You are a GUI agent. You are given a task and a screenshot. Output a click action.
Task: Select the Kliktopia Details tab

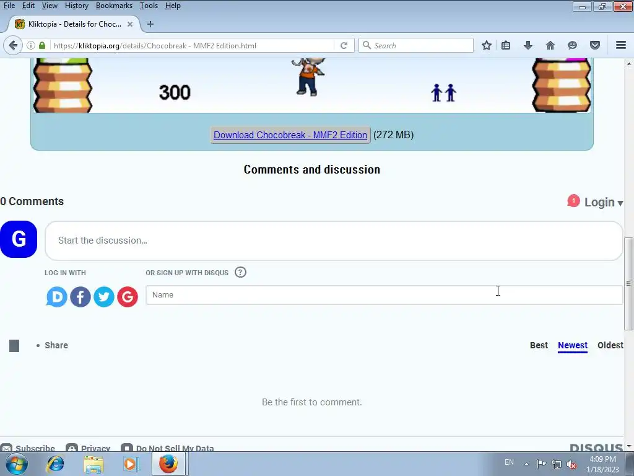tap(74, 24)
